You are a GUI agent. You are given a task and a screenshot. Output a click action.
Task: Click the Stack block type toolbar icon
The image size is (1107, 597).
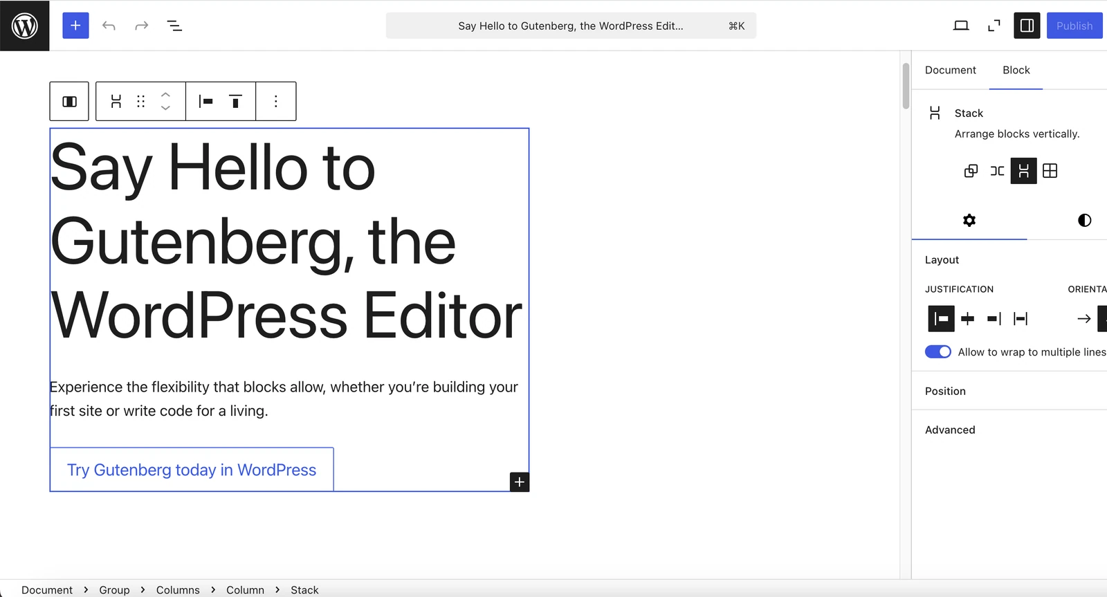coord(116,102)
